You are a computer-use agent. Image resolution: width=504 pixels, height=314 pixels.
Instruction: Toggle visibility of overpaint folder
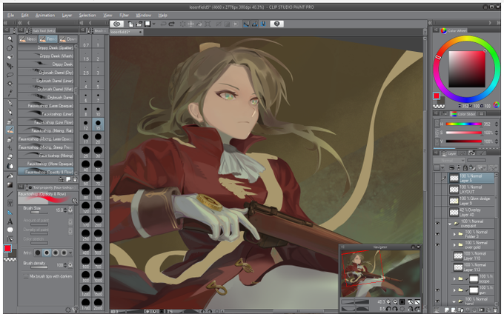click(x=437, y=224)
